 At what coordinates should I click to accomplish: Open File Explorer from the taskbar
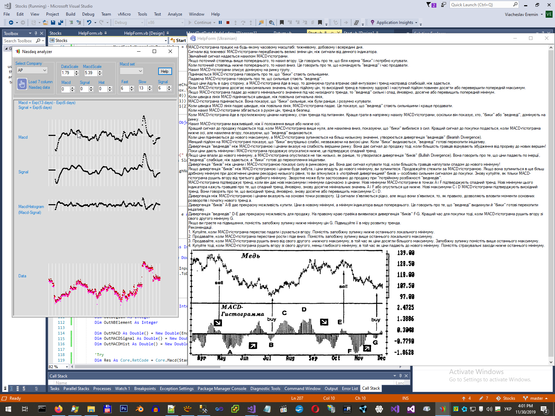[91, 409]
